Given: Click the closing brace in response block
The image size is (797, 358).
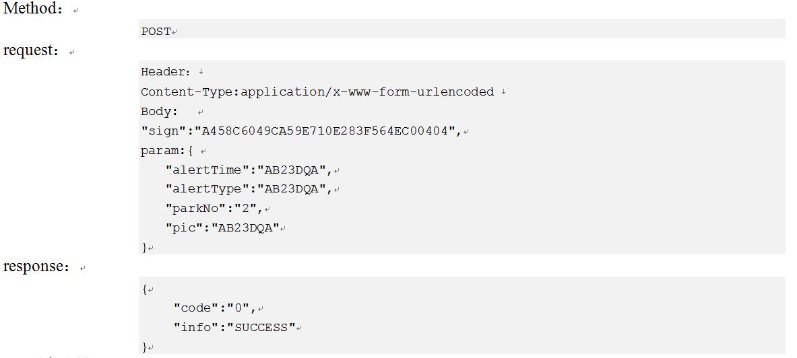Looking at the screenshot, I should (x=144, y=347).
